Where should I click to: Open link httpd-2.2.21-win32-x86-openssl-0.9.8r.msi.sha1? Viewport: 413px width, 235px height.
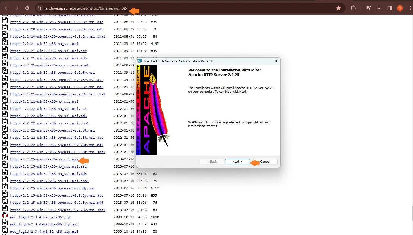coord(58,94)
